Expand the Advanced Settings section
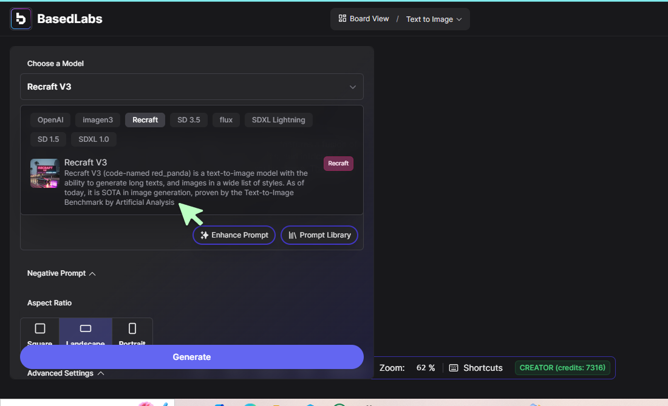This screenshot has width=668, height=406. pyautogui.click(x=66, y=373)
